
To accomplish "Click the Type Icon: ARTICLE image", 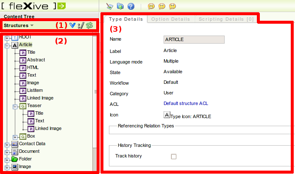I will [x=167, y=115].
